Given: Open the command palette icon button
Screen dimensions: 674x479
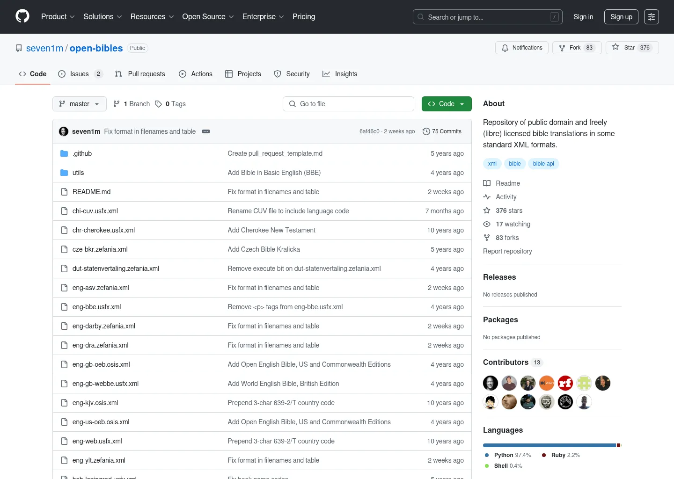Looking at the screenshot, I should point(652,17).
